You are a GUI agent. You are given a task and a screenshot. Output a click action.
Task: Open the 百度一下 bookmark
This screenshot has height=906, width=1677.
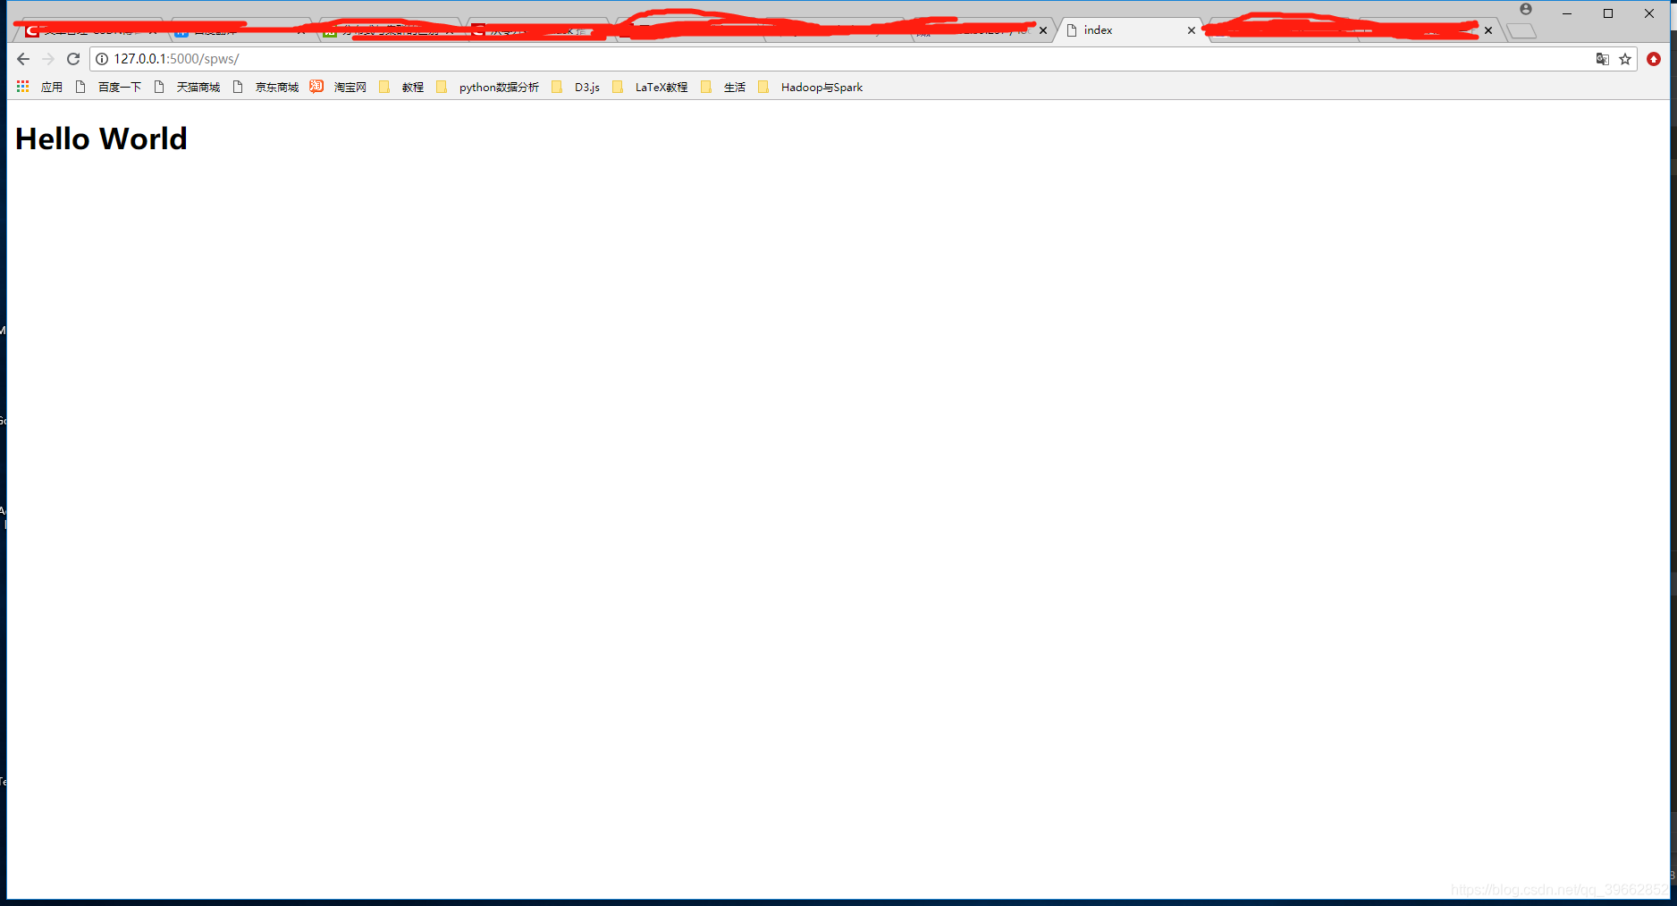click(108, 87)
